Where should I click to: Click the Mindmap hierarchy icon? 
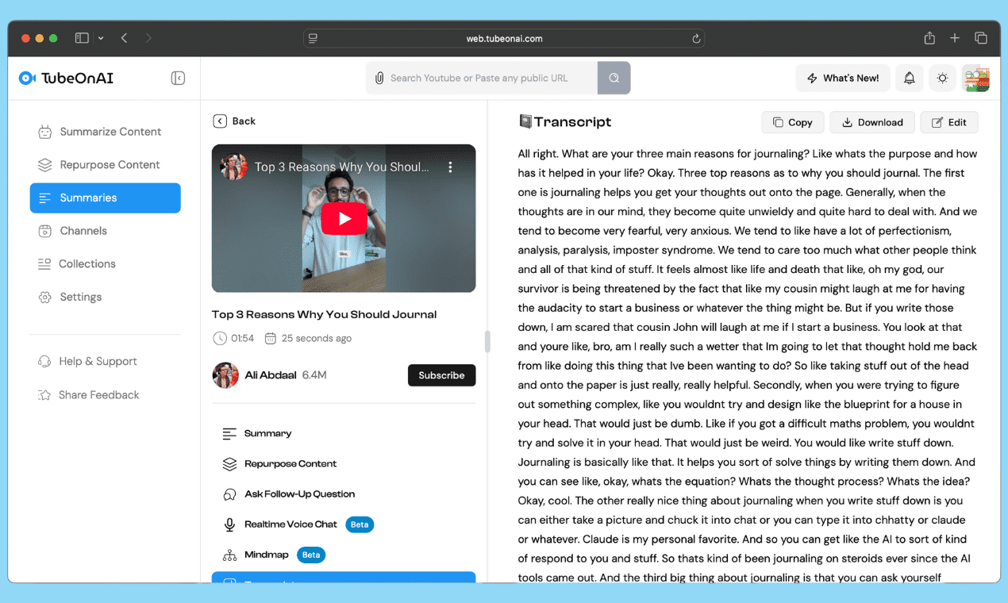(229, 555)
